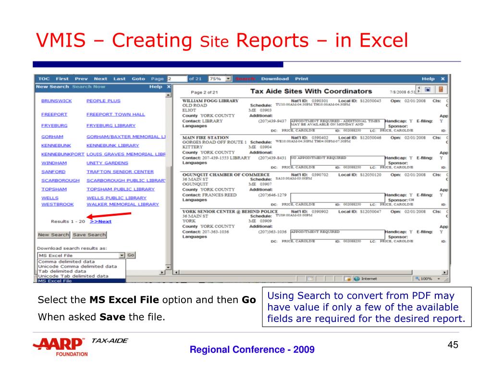
Task: Click the Internet zone globe icon
Action: point(357,279)
